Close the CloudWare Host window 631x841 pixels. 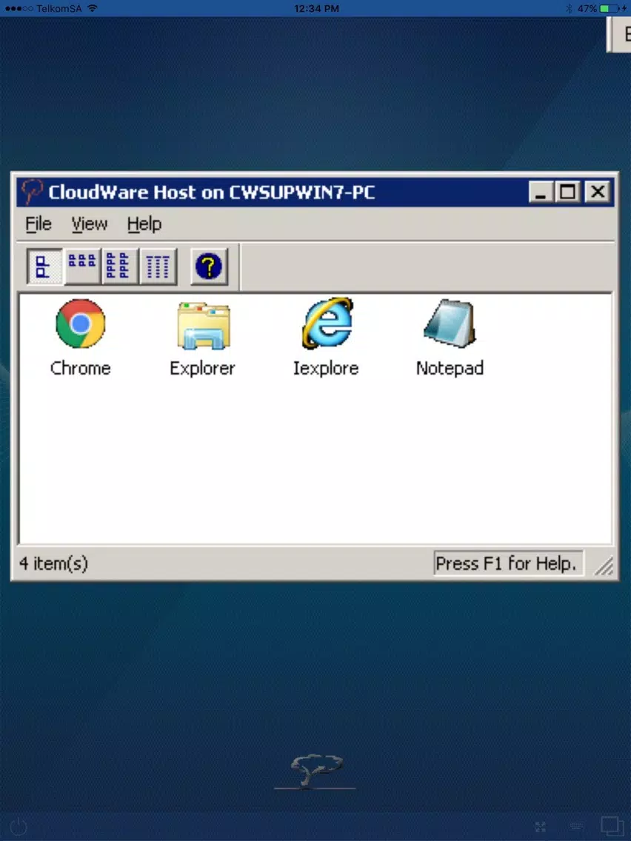[598, 192]
